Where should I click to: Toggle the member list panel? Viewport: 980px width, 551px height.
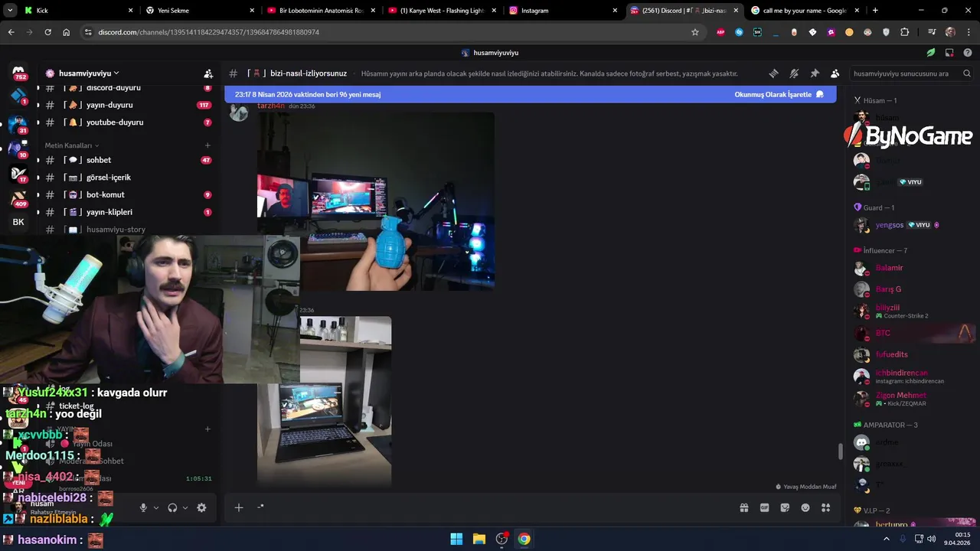835,73
